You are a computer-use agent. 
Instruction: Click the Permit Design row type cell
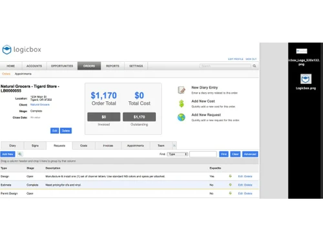coord(9,194)
